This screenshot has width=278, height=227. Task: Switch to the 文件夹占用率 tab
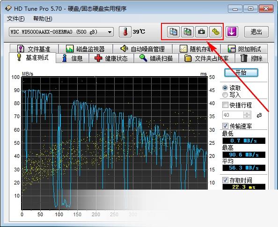coord(207,58)
